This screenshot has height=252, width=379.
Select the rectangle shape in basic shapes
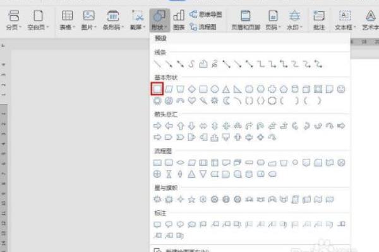(157, 89)
